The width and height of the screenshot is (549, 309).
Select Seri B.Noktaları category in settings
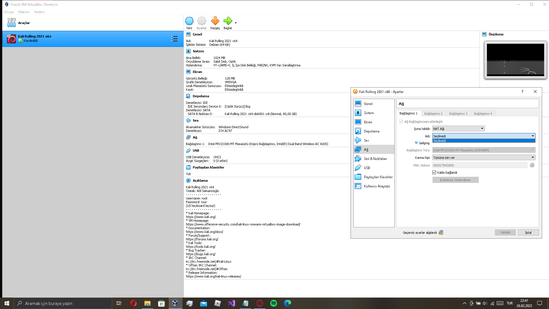click(x=374, y=159)
